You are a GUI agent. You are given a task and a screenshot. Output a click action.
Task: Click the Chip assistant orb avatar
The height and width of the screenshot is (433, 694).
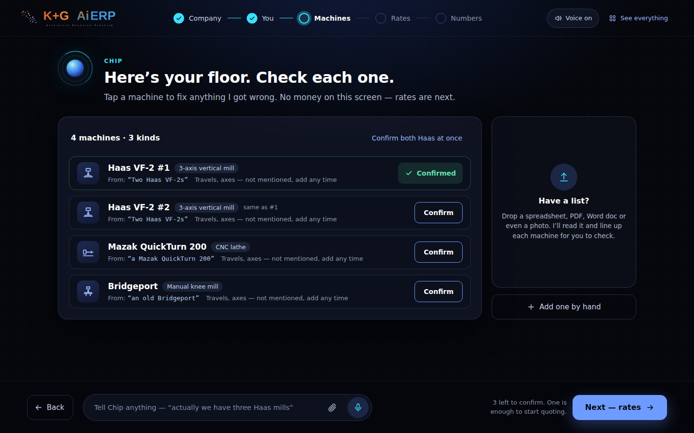coord(75,68)
